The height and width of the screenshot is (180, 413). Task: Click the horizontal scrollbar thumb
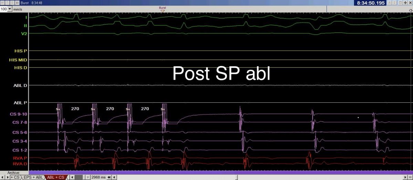(78, 177)
